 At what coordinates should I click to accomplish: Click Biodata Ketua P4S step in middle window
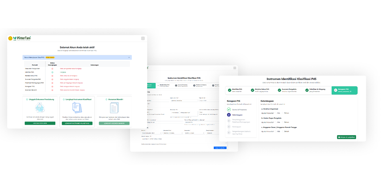tap(164, 85)
